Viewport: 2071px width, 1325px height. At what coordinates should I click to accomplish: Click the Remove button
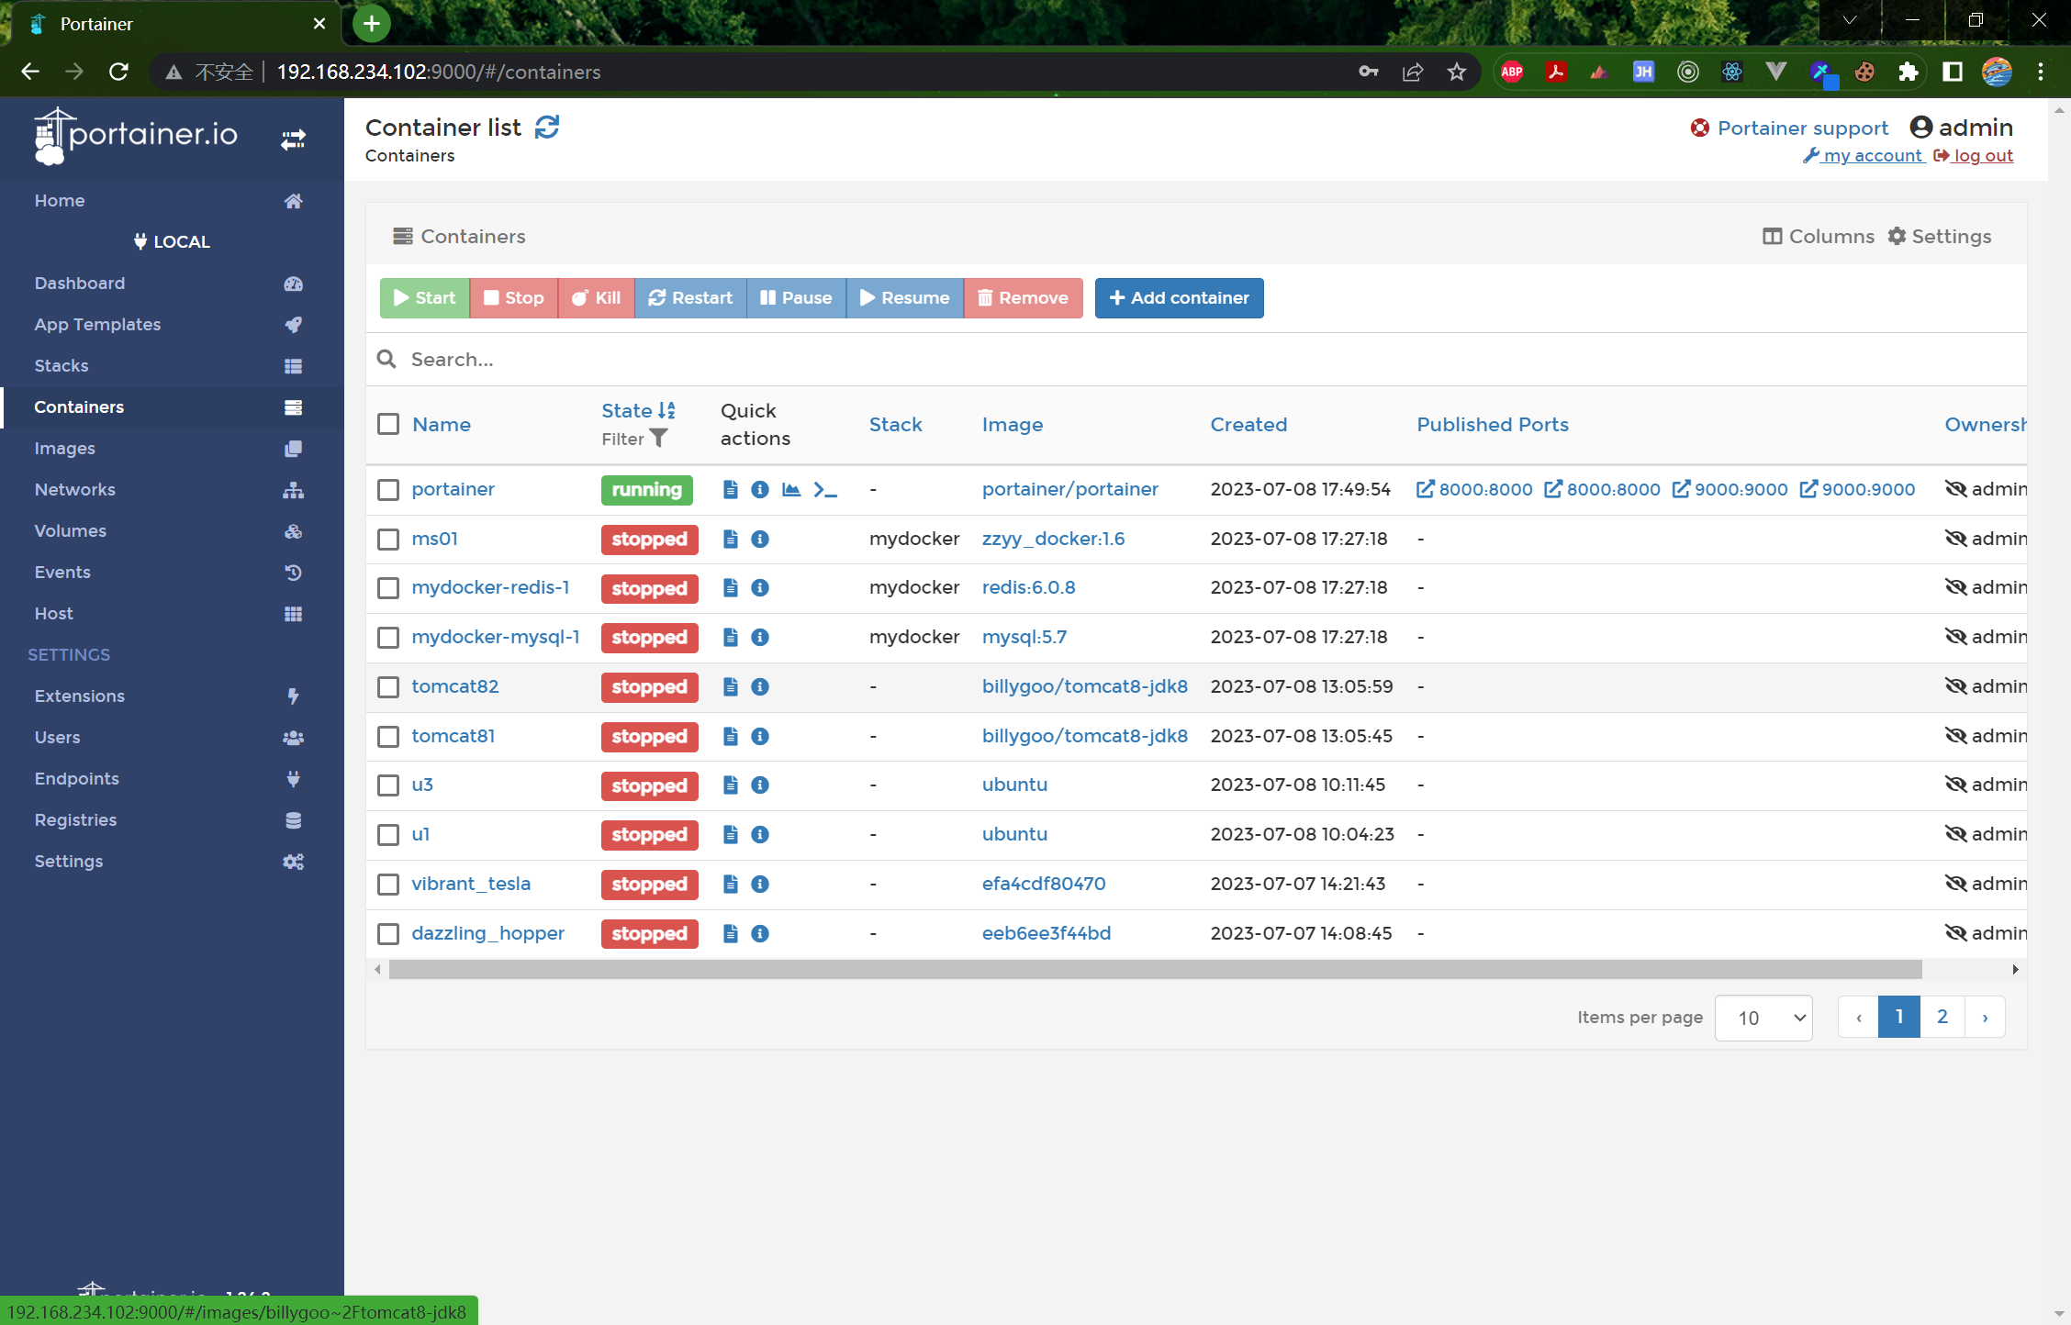point(1023,298)
